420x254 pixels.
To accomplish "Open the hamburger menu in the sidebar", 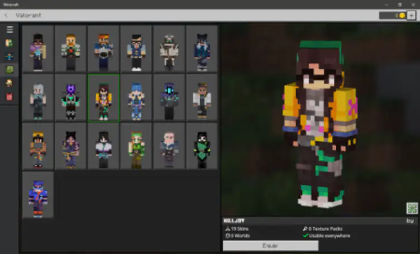I will [x=9, y=29].
